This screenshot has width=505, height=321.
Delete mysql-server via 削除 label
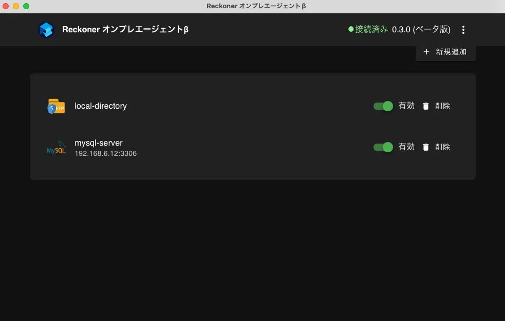point(442,147)
